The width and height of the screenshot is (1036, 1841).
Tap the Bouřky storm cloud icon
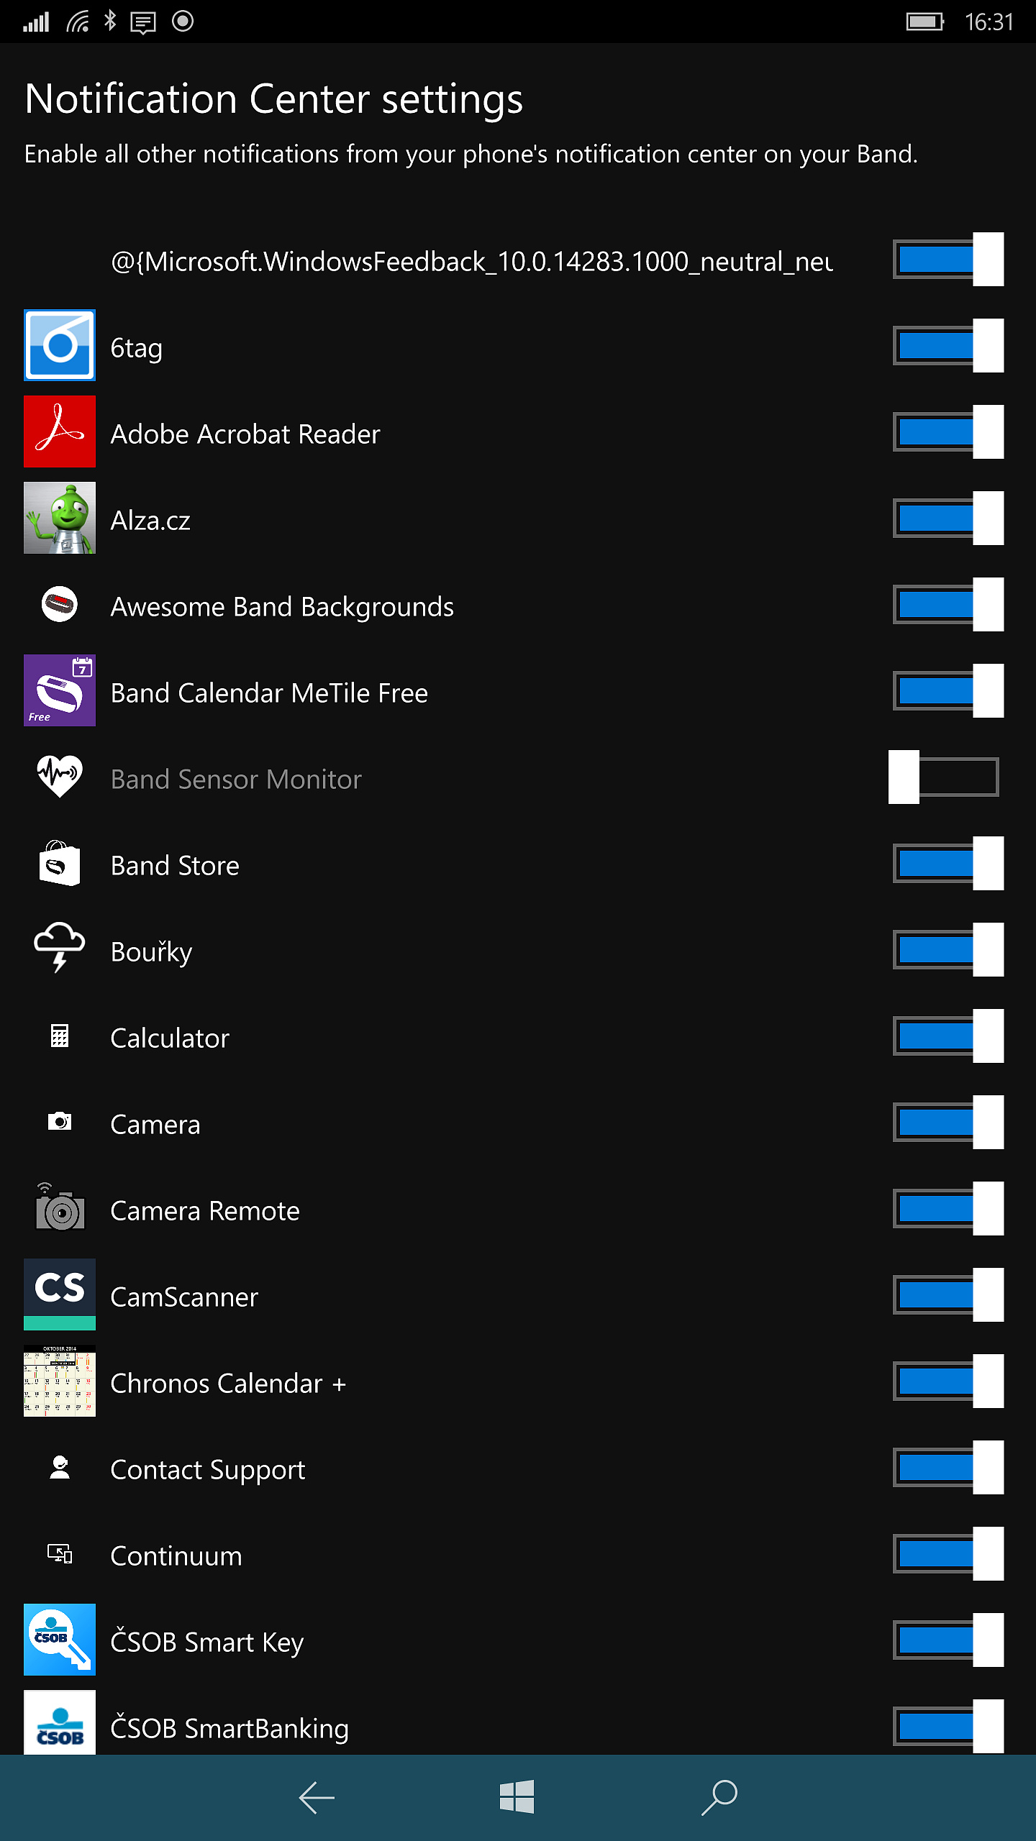[60, 948]
